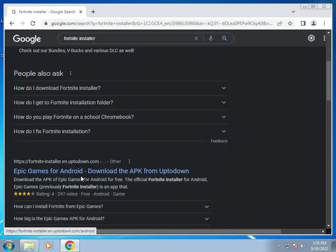The width and height of the screenshot is (336, 252).
Task: Open the Epic Games for Android Uptodown result
Action: [101, 171]
